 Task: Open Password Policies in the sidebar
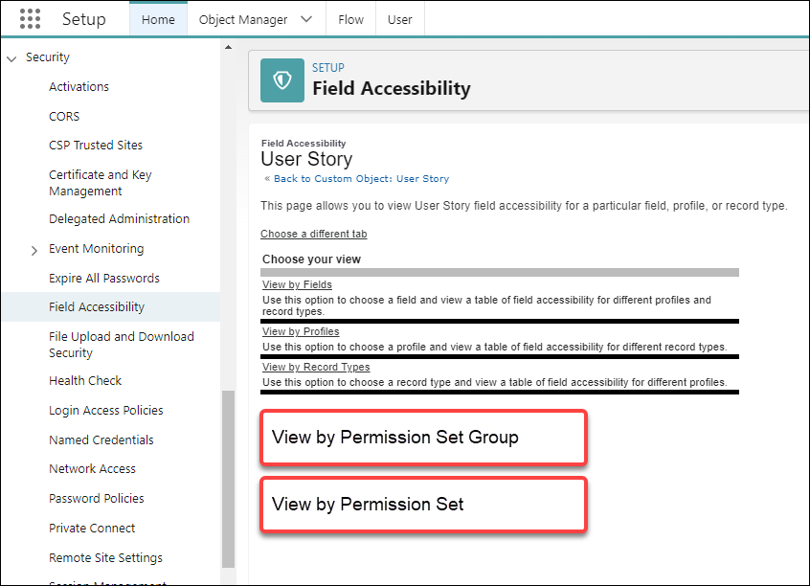click(x=97, y=499)
